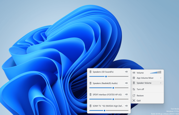Click the Turn off icon
Screen dimensions: 179x115
134,89
